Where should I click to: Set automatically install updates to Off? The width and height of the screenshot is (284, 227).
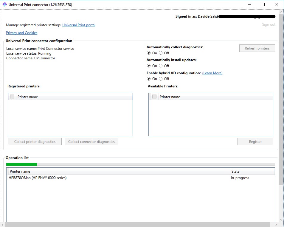tap(161, 66)
